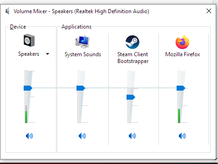Open the Speakers device icon properties
Image resolution: width=218 pixels, height=164 pixels.
tap(29, 40)
